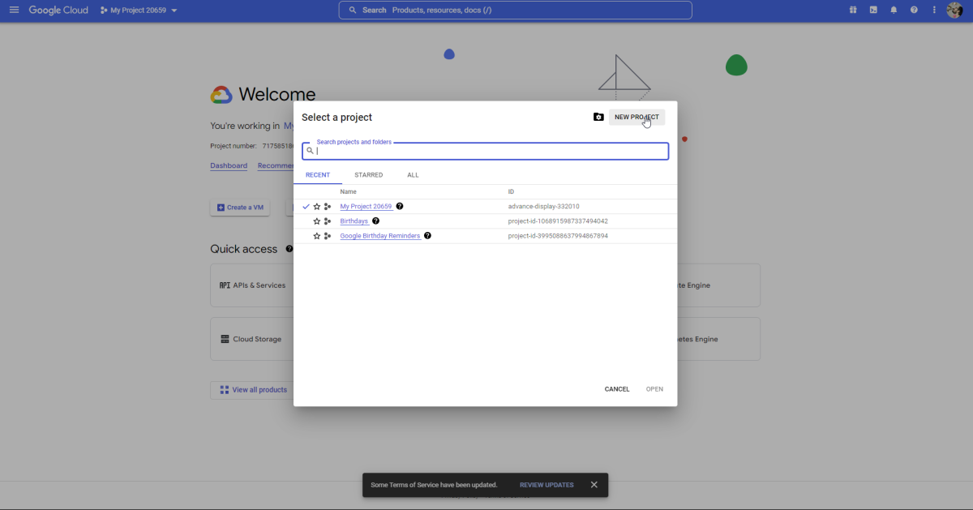Click project type icon for Google Birthday Reminders
This screenshot has height=510, width=973.
point(328,236)
